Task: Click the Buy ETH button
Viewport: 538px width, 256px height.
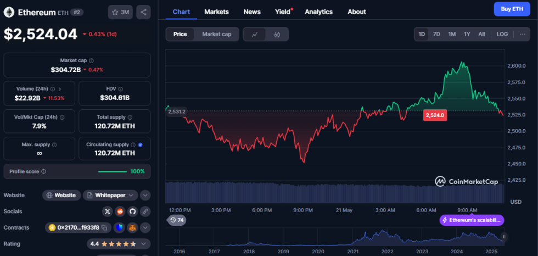Action: [512, 9]
